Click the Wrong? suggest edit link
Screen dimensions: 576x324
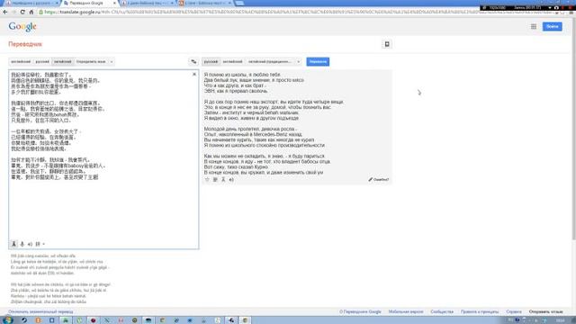tap(379, 180)
